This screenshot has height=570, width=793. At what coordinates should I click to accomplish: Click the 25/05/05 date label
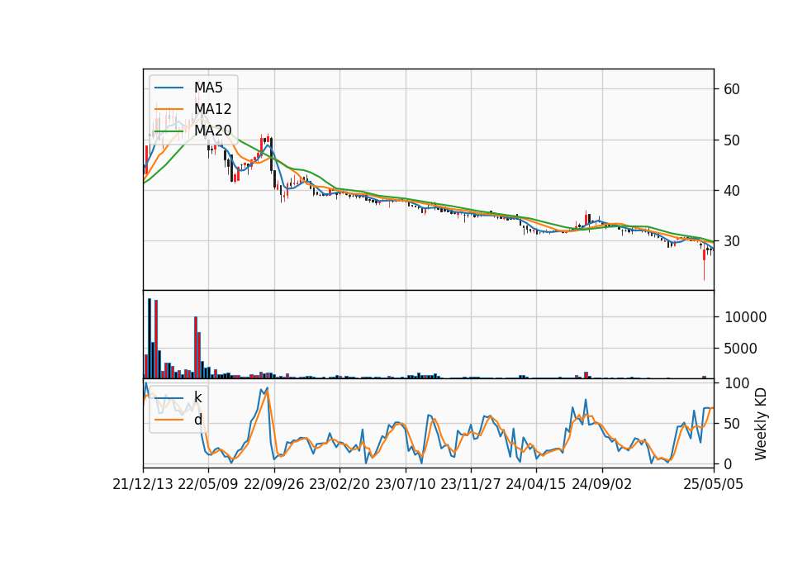[714, 484]
